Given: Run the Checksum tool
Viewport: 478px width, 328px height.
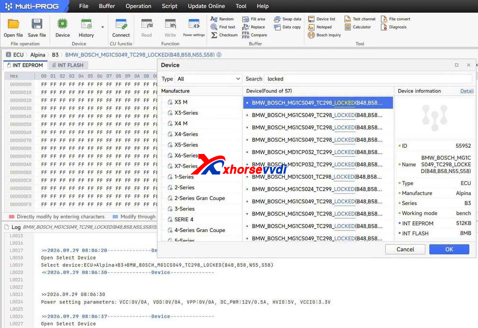Looking at the screenshot, I should [x=224, y=35].
